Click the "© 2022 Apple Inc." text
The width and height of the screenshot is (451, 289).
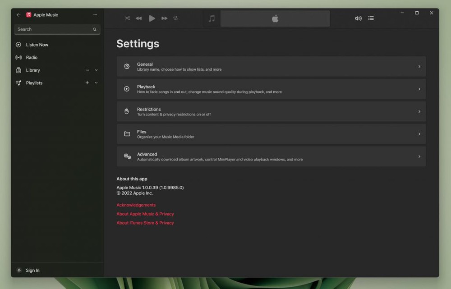[x=134, y=193]
